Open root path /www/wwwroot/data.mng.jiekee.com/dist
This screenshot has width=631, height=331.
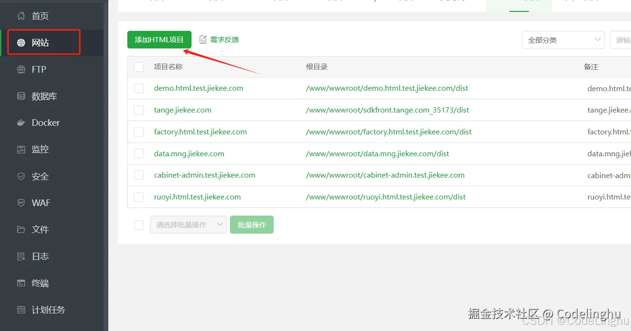point(378,154)
